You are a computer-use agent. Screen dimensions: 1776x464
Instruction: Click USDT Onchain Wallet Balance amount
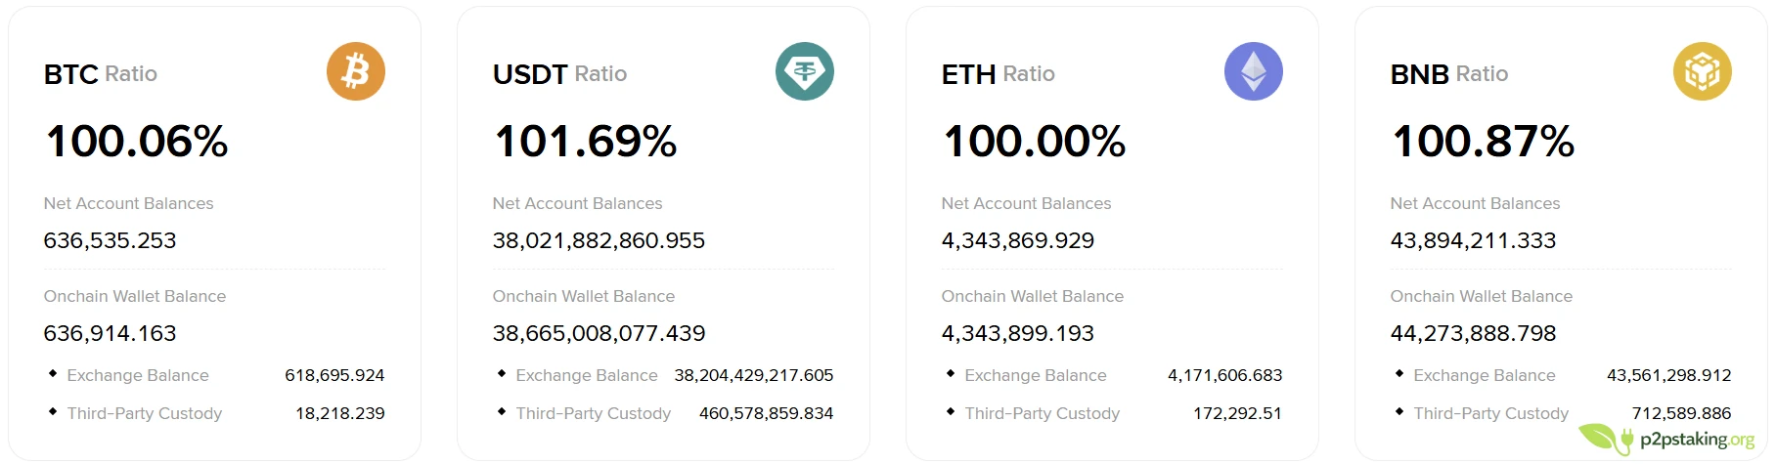point(599,333)
